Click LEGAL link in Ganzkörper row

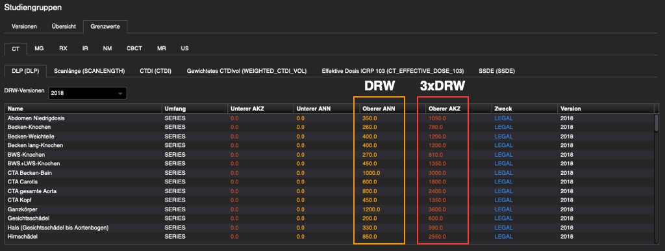[503, 209]
